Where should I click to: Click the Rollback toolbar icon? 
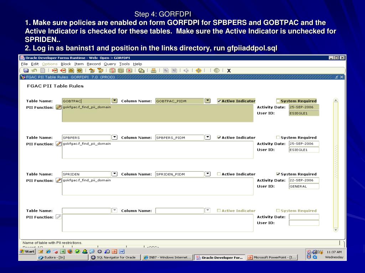click(x=34, y=71)
